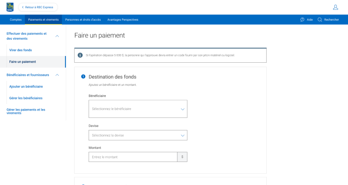The image size is (348, 185).
Task: Collapse Effectuer des paiements et des virements section
Action: point(57,36)
